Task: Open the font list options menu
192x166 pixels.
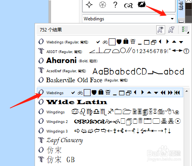Action: click(185, 30)
